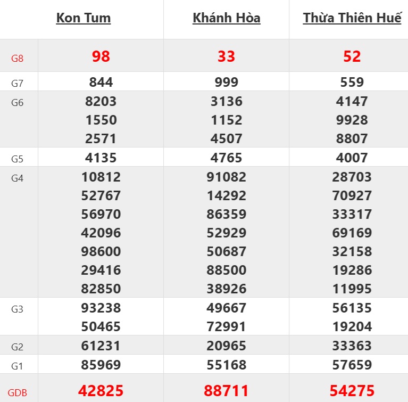Select the GDB row label
The height and width of the screenshot is (402, 408).
18,393
